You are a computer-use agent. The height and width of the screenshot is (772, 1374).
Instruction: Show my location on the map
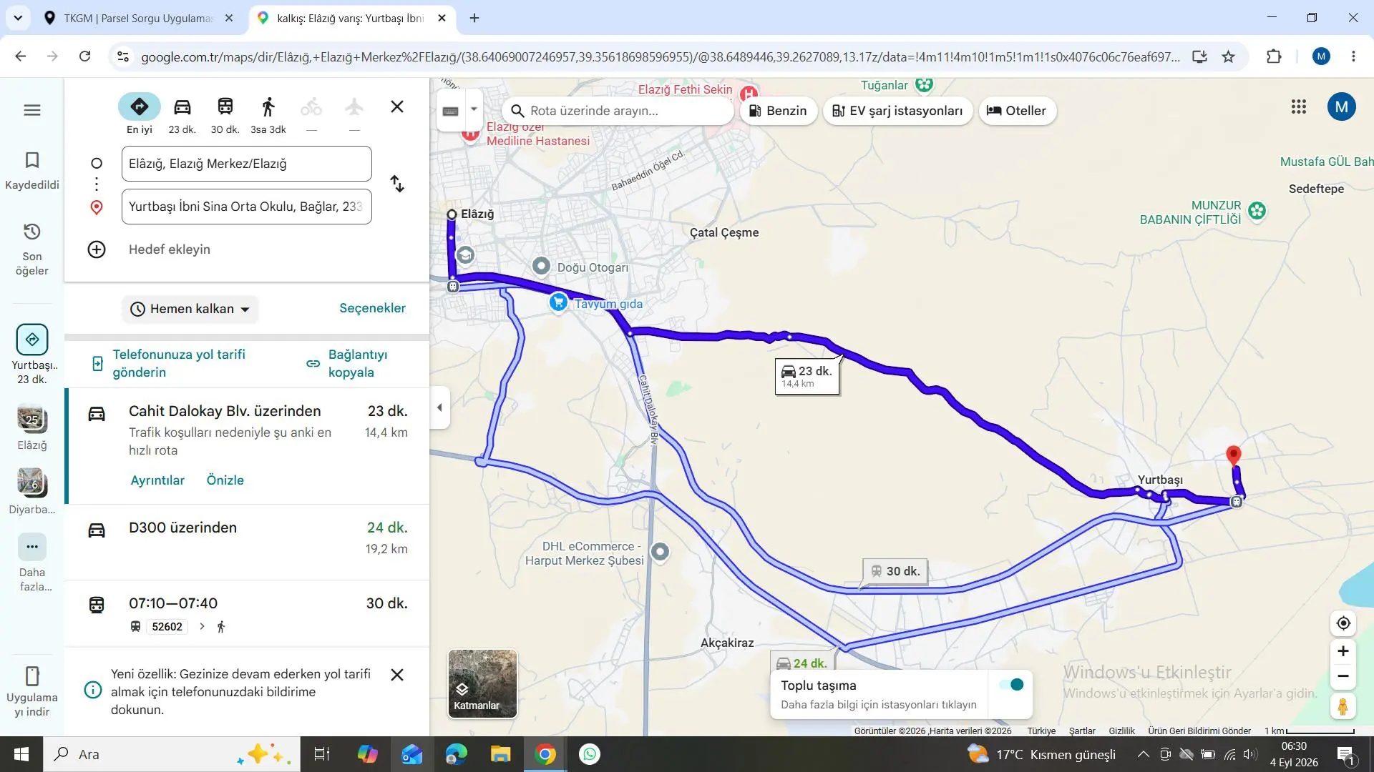coord(1343,623)
